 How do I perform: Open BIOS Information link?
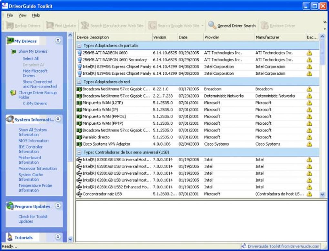[x=34, y=141]
